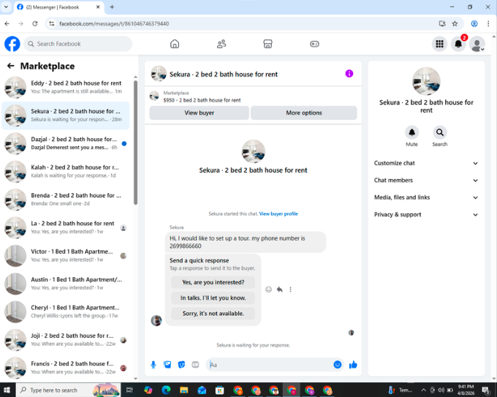Click the View buyer button
The height and width of the screenshot is (397, 497).
(x=199, y=113)
